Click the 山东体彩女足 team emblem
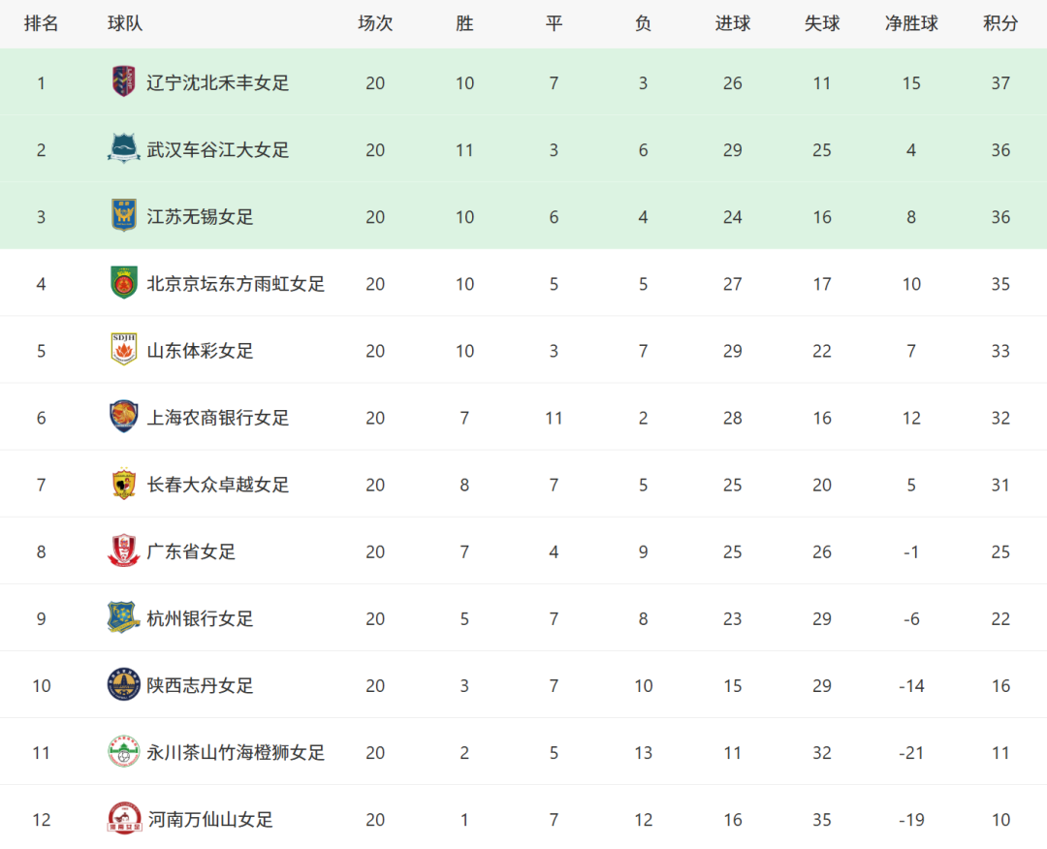Screen dimensions: 1047x849 (123, 350)
